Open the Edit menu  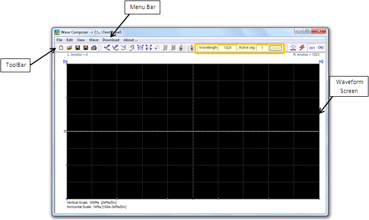pos(70,40)
